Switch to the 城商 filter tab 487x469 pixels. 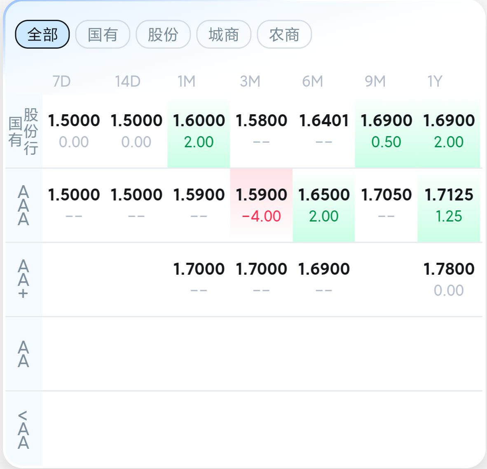[x=224, y=34]
